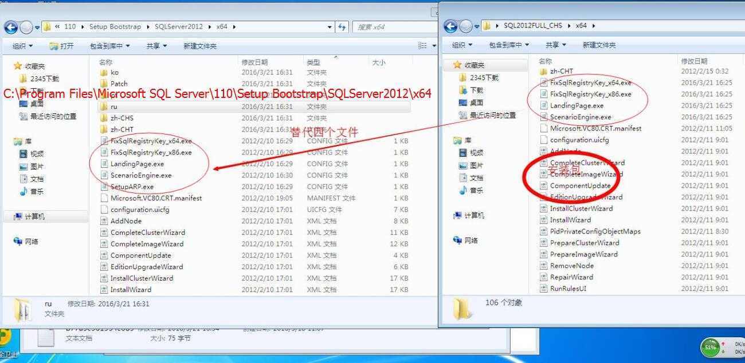Open 包含到库中 dropdown in left window
The width and height of the screenshot is (745, 363).
pyautogui.click(x=110, y=46)
